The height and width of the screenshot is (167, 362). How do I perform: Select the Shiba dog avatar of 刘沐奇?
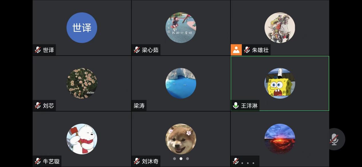click(181, 139)
